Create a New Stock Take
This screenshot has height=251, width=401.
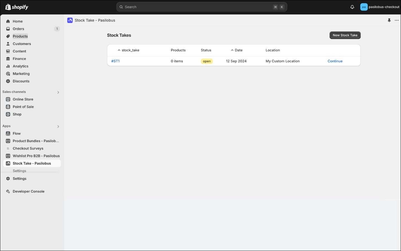[x=345, y=35]
